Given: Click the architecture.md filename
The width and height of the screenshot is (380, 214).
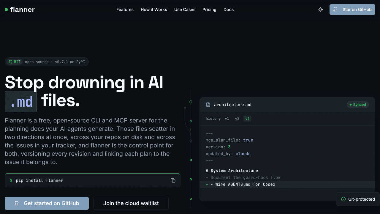Looking at the screenshot, I should [233, 105].
